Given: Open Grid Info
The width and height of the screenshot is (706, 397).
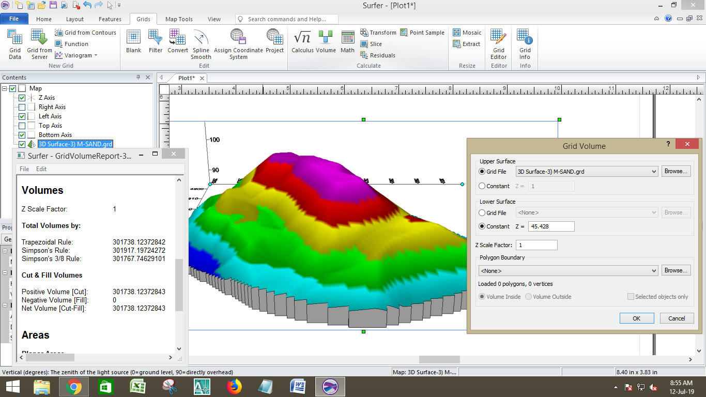Looking at the screenshot, I should pyautogui.click(x=525, y=44).
